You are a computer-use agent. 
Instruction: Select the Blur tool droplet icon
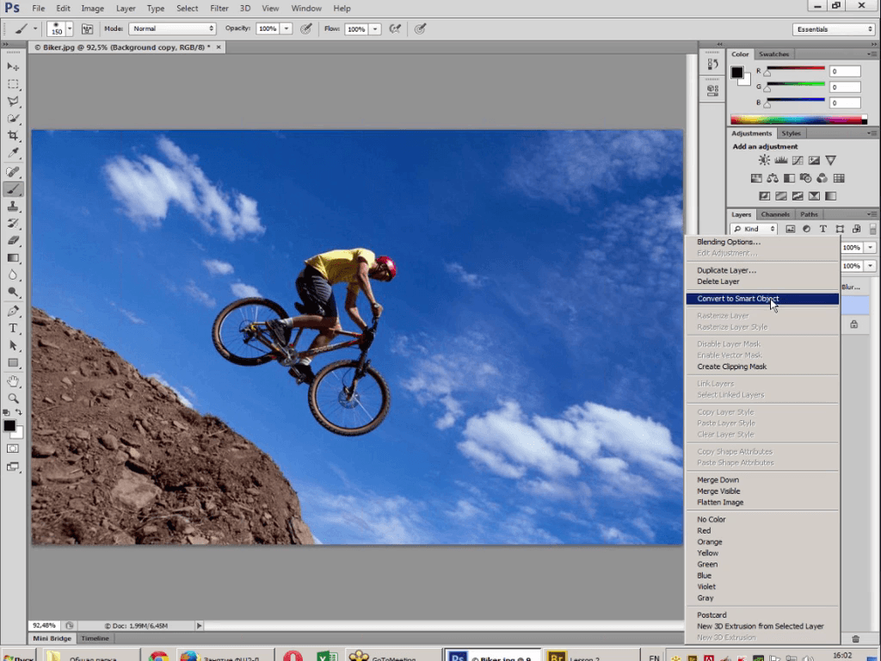(x=13, y=275)
